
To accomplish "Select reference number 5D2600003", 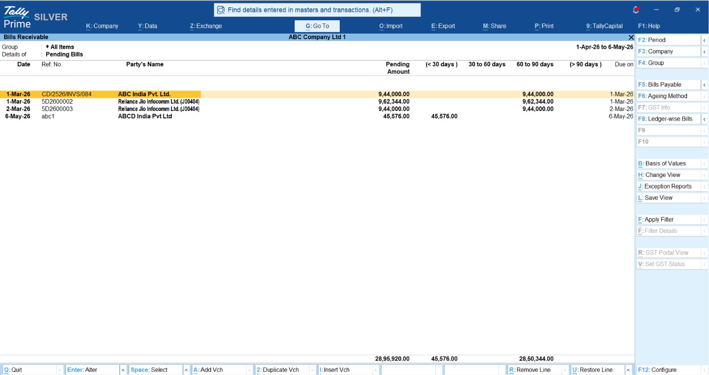I will (57, 109).
